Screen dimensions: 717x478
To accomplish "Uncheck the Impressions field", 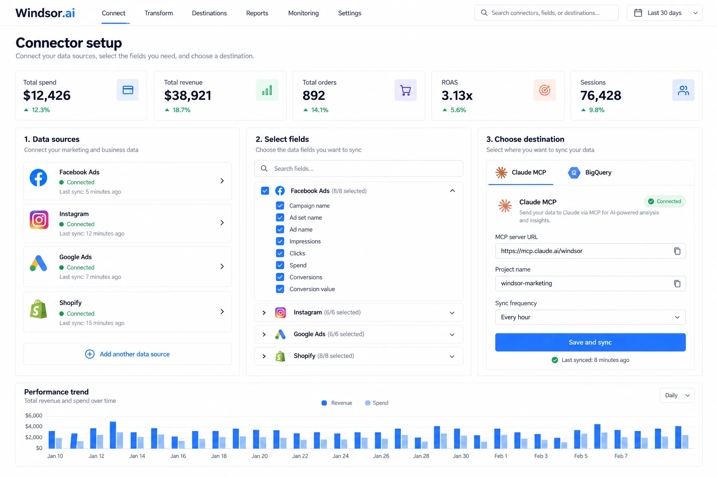I will [280, 241].
